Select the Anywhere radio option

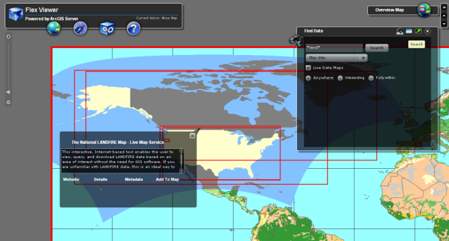coord(308,78)
